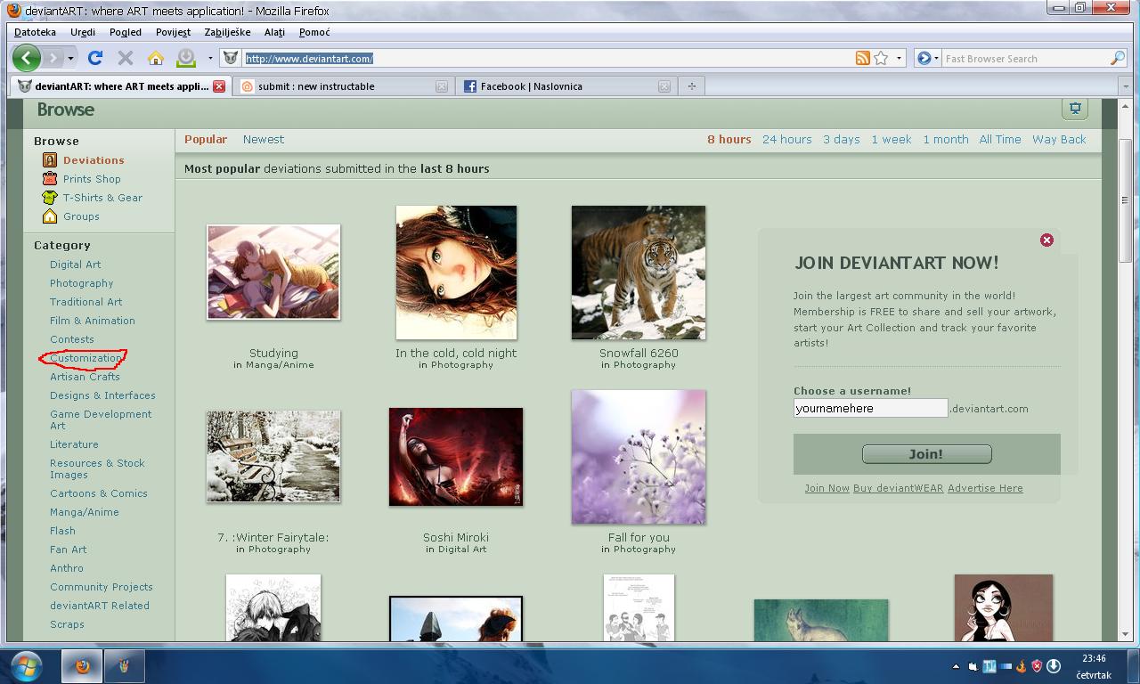Filter by 24 hours

click(787, 139)
